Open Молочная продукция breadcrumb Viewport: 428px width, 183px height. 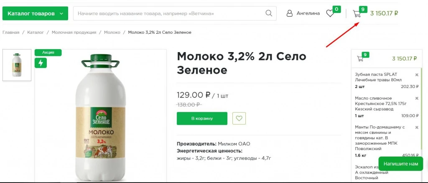click(74, 32)
